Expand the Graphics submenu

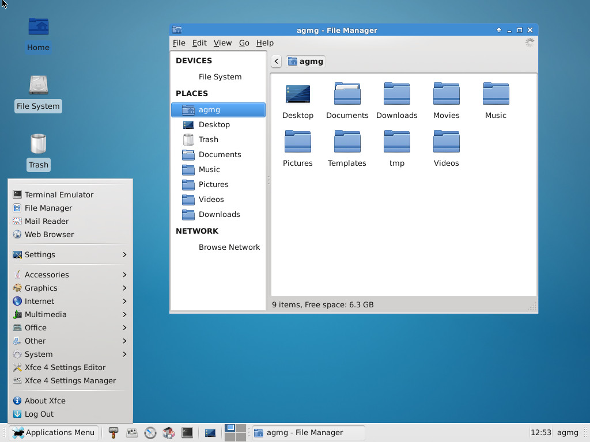click(x=70, y=288)
